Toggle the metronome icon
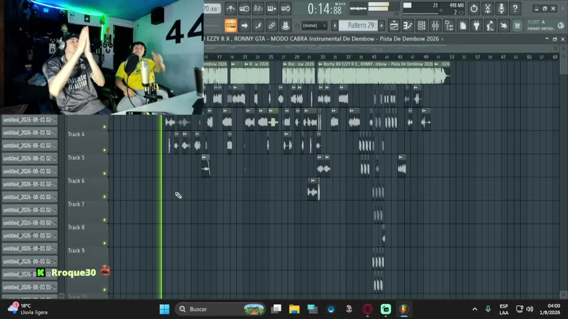Screen dimensions: 568x319 tap(230, 8)
